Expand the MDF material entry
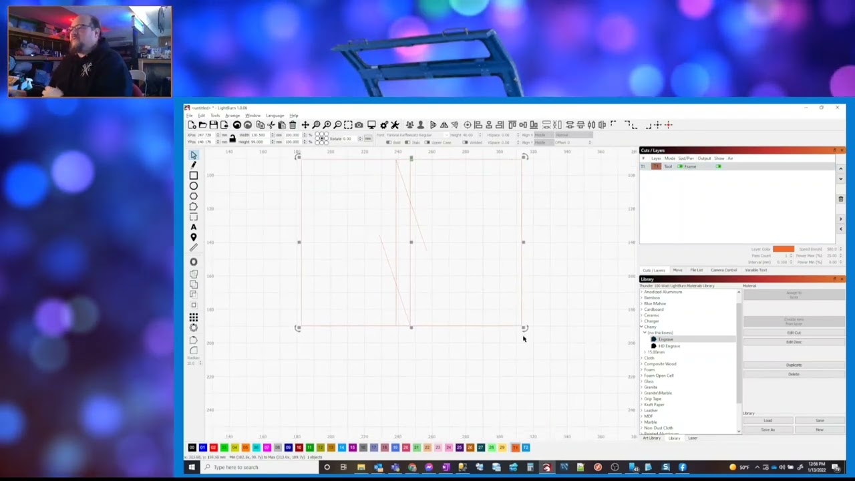The height and width of the screenshot is (481, 855). click(x=641, y=416)
